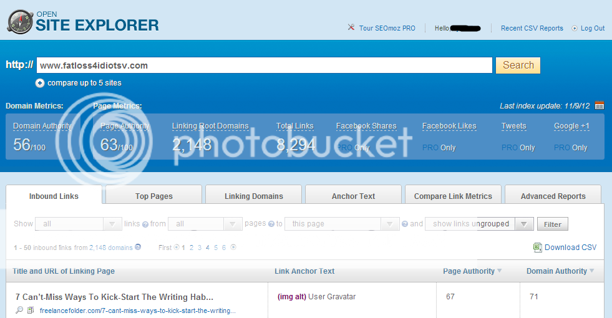
Task: Click the magnifier icon beside freelancefolder URL
Action: [19, 310]
